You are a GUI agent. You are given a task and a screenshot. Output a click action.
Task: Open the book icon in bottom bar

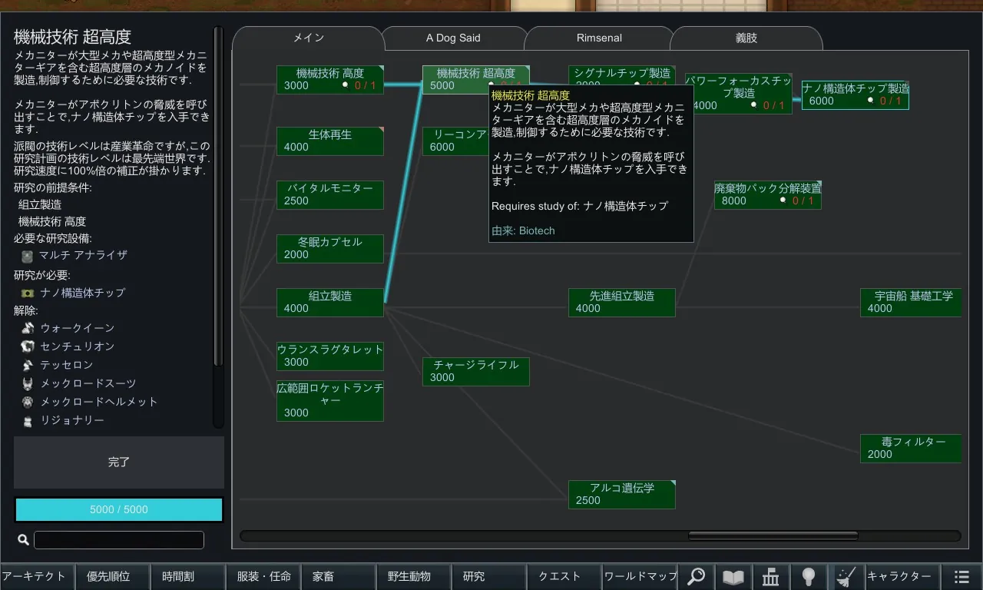pyautogui.click(x=733, y=576)
